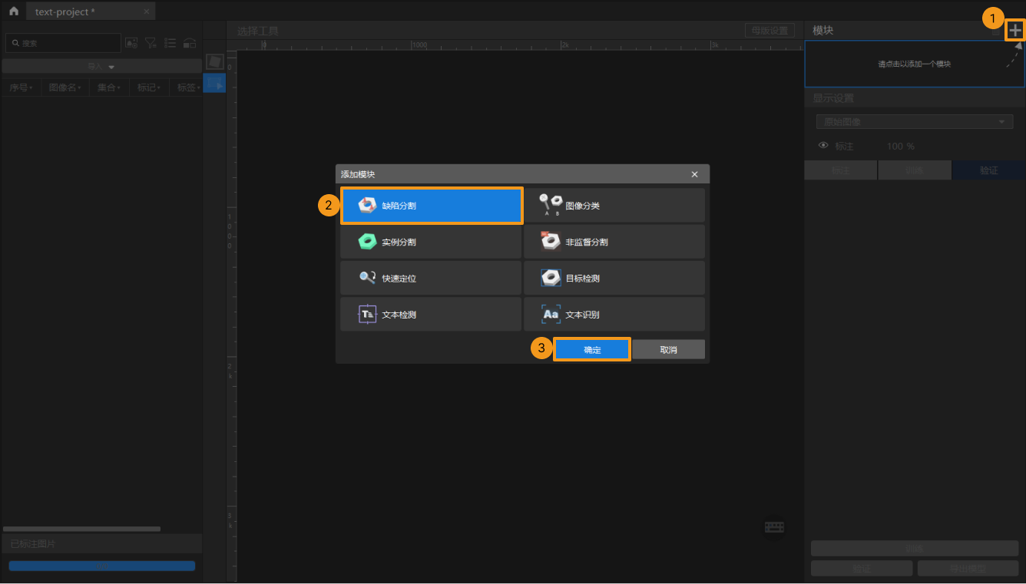Open the 标记 column dropdown
Image resolution: width=1026 pixels, height=584 pixels.
[x=148, y=87]
